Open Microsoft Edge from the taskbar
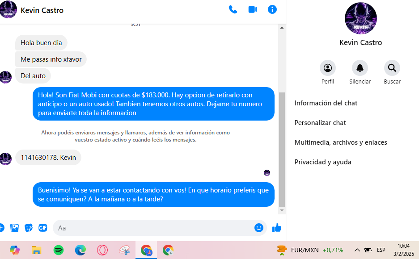Viewport: 419px width, 259px height. coord(80,250)
